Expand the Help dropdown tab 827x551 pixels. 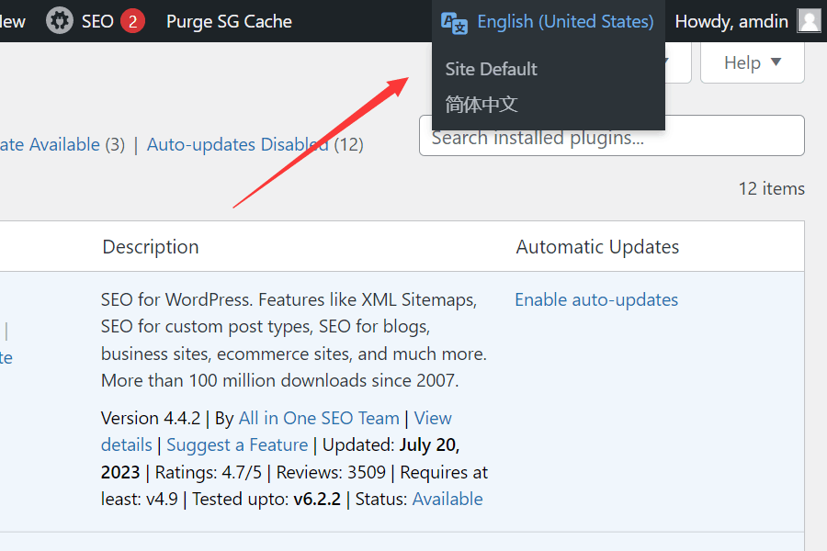(x=752, y=62)
